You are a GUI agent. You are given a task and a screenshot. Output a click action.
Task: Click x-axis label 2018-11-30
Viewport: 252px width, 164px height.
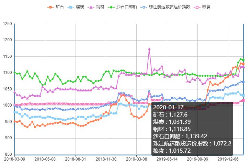tap(106, 159)
